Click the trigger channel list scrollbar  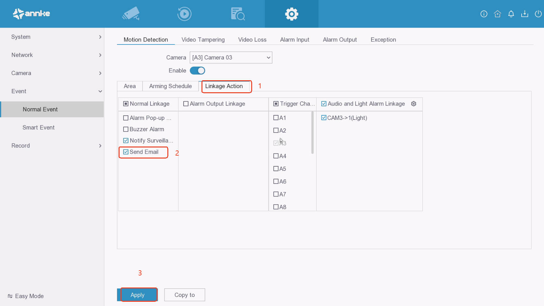tap(312, 133)
